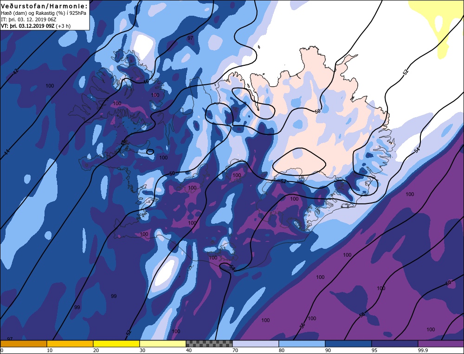Click the pale yellow 30–40 legend swatch
The width and height of the screenshot is (464, 354).
pos(163,343)
